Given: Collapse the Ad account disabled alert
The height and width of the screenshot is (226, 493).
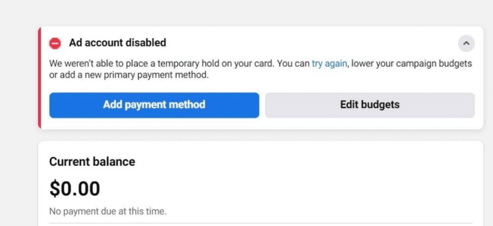Looking at the screenshot, I should (466, 44).
